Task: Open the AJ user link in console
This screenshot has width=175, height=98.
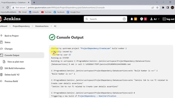Action: pyautogui.click(x=70, y=55)
